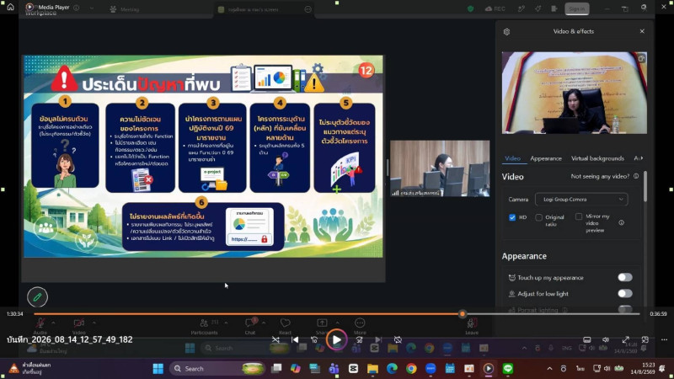
Task: Open Zoom Chat in the meeting toolbar
Action: pos(250,326)
